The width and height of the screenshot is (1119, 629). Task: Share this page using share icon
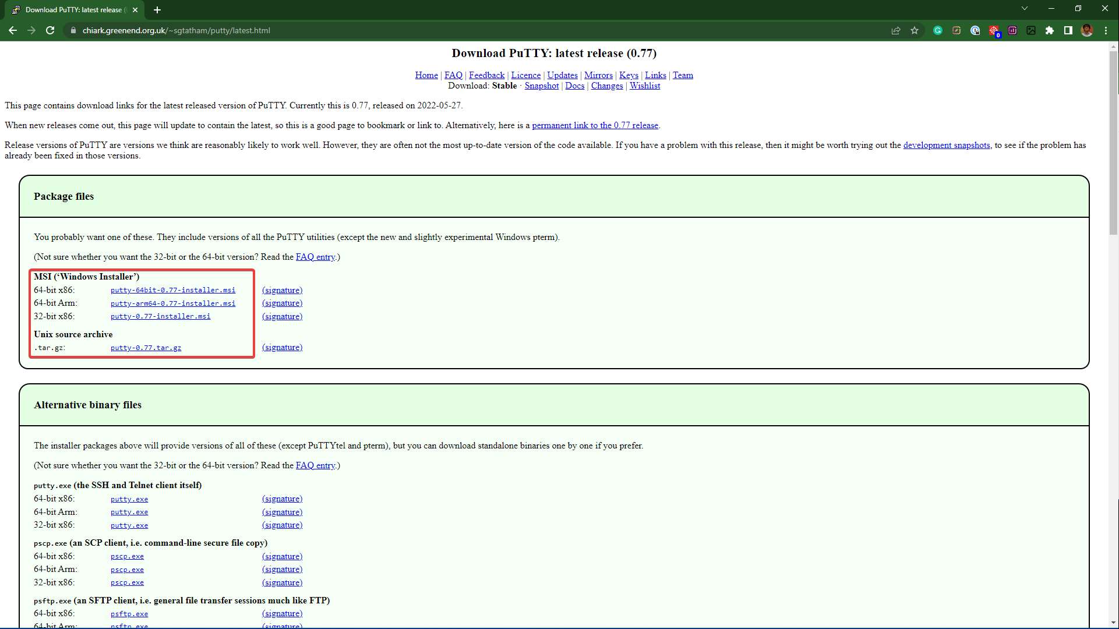[896, 30]
